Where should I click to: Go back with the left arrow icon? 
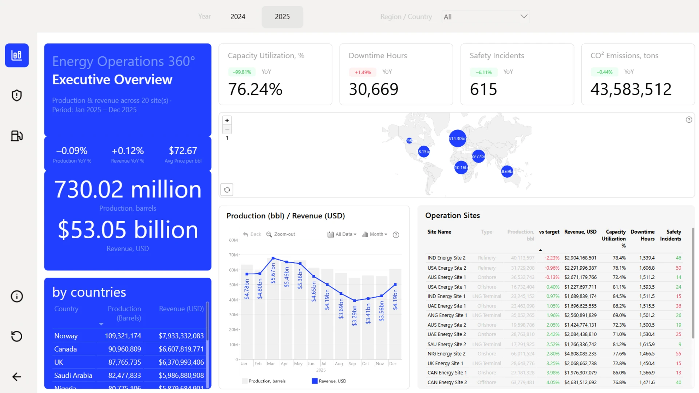17,377
